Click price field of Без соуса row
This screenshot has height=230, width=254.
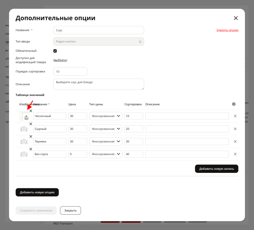pos(78,154)
